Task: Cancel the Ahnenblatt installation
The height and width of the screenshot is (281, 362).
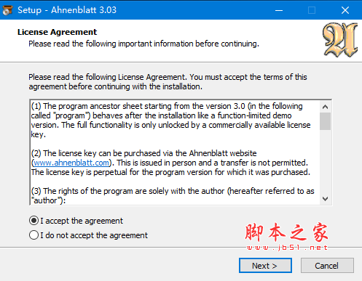Action: coord(327,266)
